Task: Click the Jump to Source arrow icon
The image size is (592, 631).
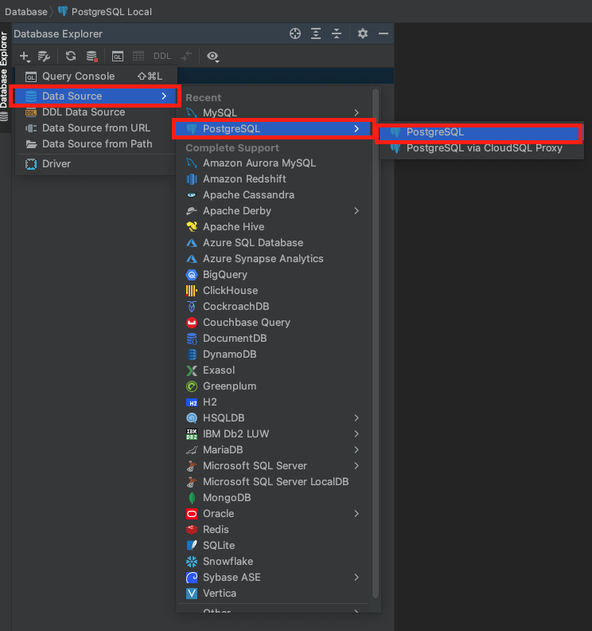Action: point(186,57)
